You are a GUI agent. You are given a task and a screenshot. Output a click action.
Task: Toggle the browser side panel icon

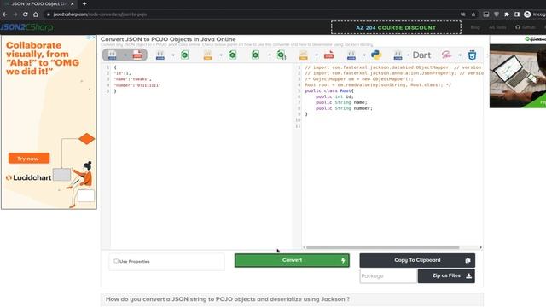tap(517, 14)
